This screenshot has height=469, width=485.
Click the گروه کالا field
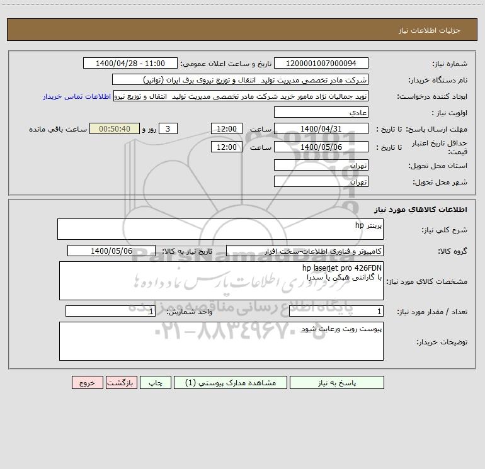pyautogui.click(x=305, y=251)
